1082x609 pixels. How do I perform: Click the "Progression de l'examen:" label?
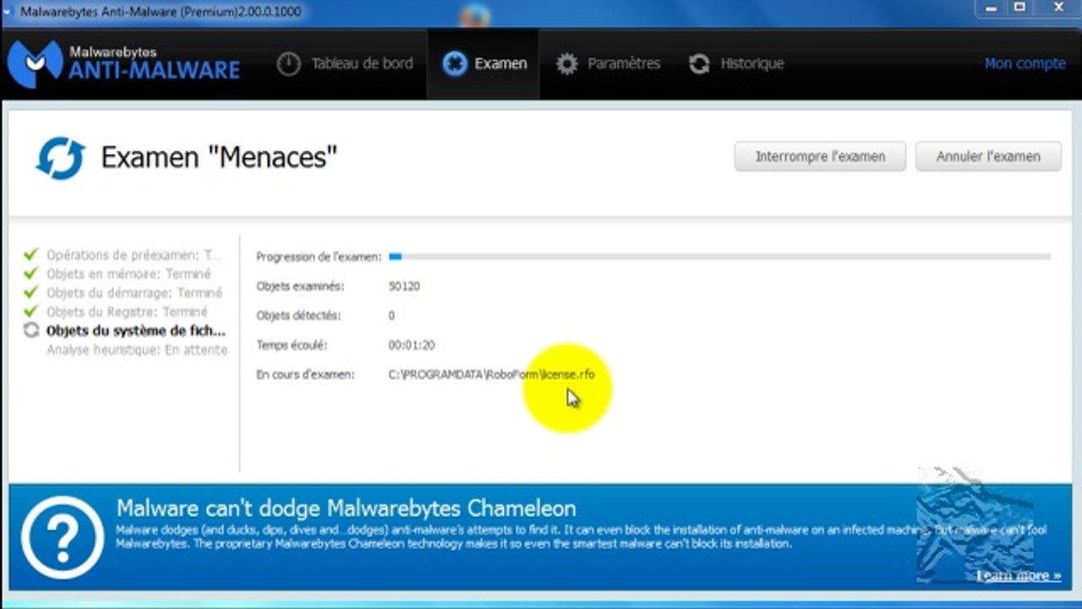click(319, 256)
